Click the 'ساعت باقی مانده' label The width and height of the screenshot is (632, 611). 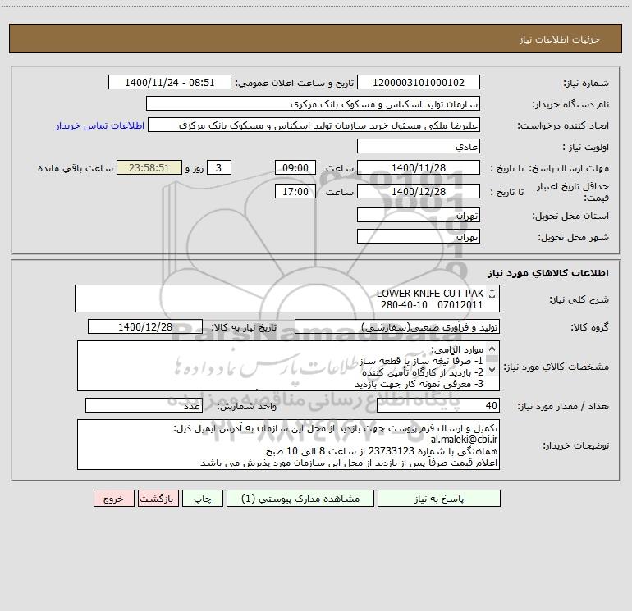[76, 168]
